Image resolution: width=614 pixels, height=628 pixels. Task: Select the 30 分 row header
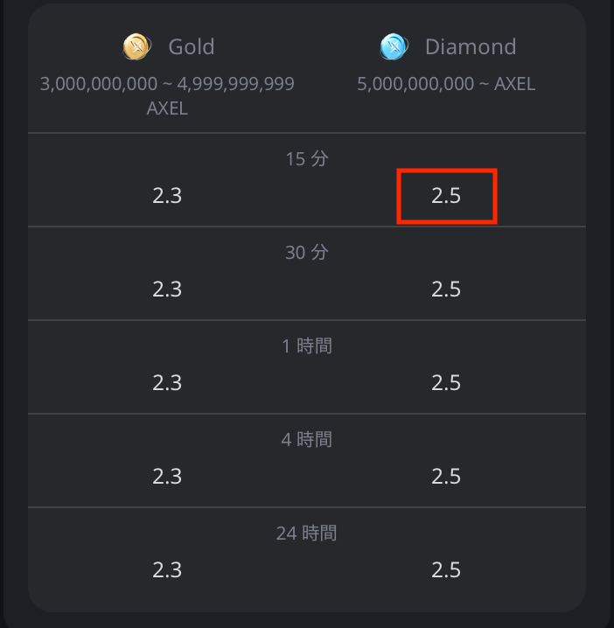coord(307,252)
